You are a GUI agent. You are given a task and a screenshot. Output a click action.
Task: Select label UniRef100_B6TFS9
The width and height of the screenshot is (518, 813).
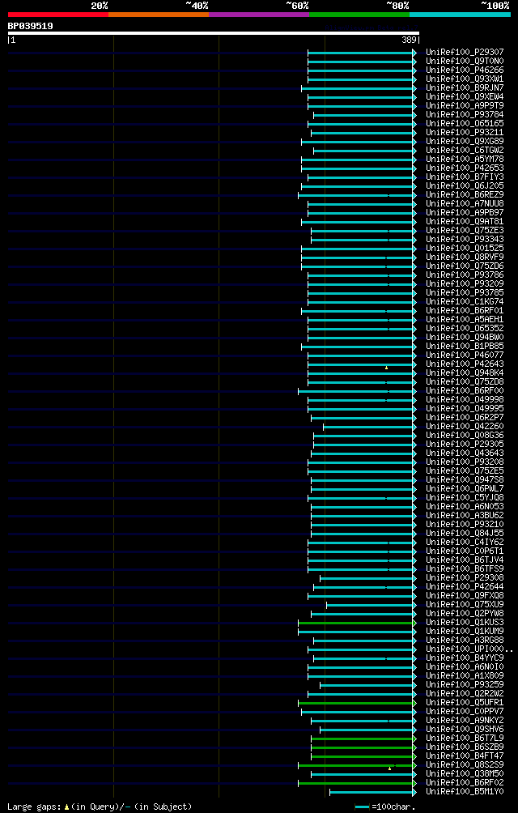click(x=465, y=568)
